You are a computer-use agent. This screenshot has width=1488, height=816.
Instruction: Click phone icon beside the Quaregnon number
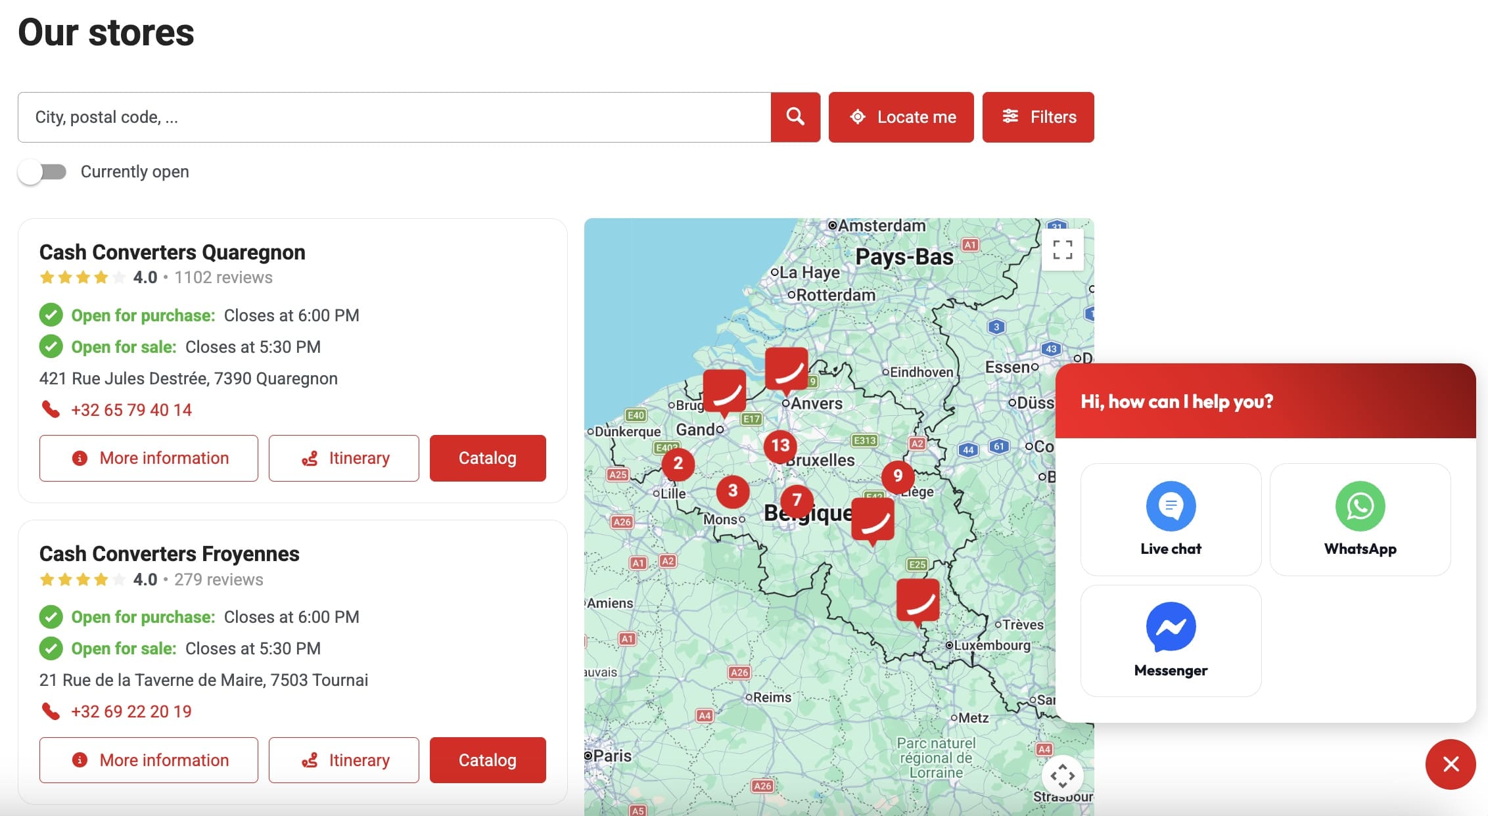point(50,409)
